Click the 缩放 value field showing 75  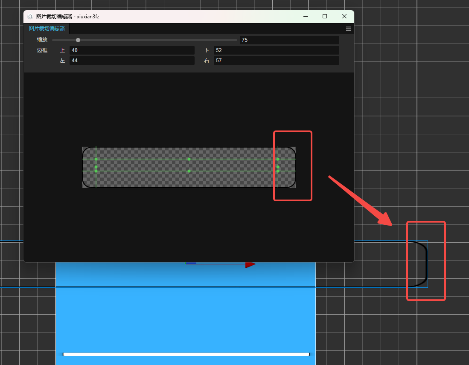[x=289, y=40]
